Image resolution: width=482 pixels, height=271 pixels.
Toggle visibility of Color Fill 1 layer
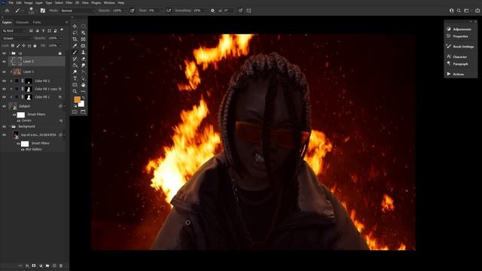[x=5, y=97]
